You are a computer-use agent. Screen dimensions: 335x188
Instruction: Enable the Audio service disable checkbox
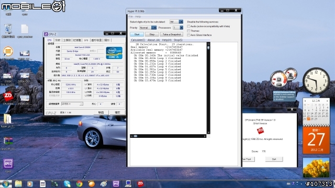coord(188,26)
